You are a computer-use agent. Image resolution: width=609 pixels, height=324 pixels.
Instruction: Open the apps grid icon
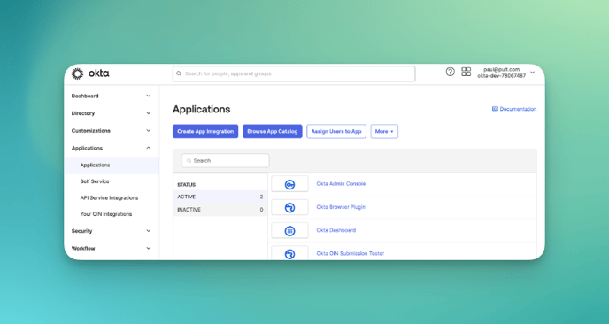466,72
